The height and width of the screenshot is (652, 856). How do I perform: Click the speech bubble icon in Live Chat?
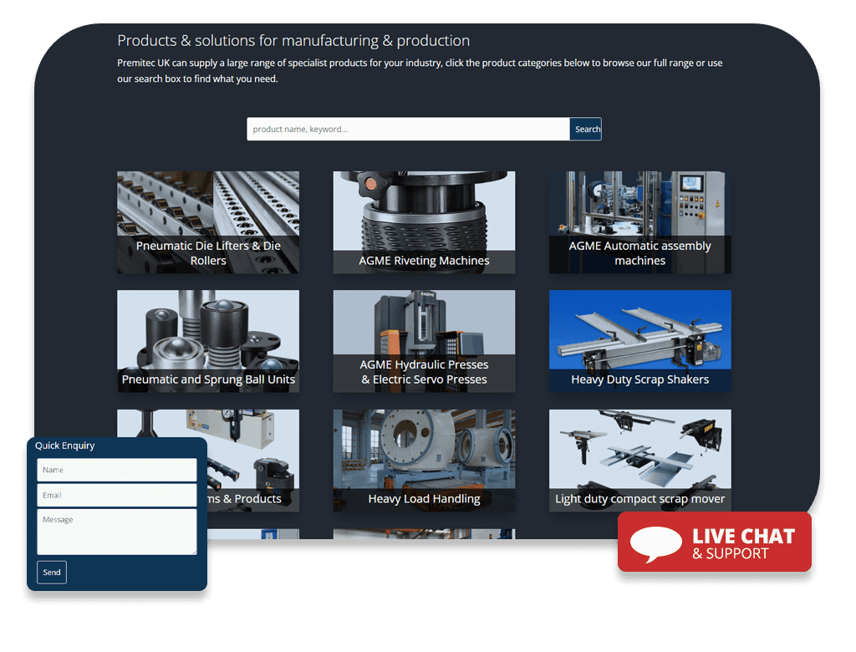[655, 544]
